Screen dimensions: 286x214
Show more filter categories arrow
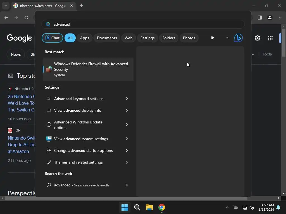pyautogui.click(x=213, y=38)
